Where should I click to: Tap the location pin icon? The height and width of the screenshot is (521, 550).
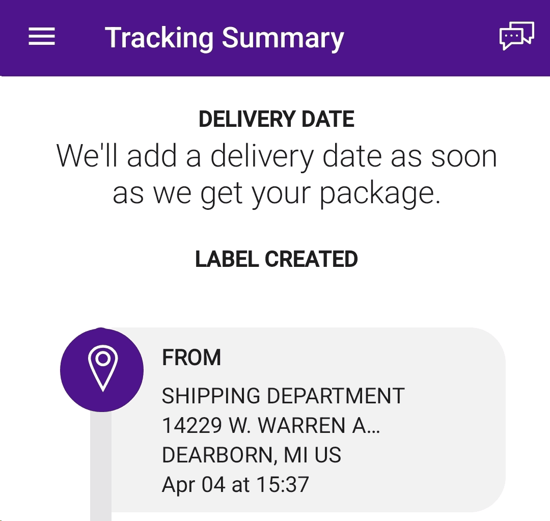(x=102, y=369)
